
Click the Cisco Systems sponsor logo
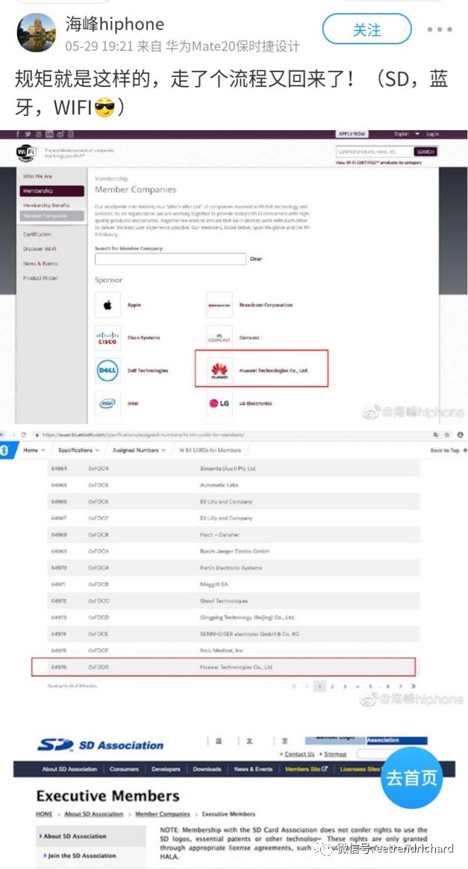coord(107,338)
